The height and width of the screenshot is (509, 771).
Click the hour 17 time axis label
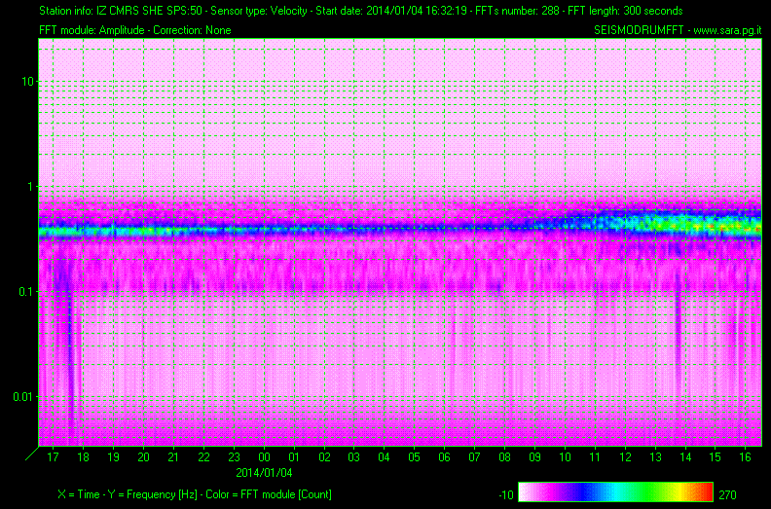point(53,456)
